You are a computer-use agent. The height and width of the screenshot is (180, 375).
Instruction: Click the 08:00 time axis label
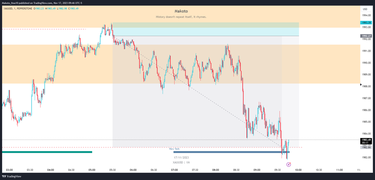216,170
